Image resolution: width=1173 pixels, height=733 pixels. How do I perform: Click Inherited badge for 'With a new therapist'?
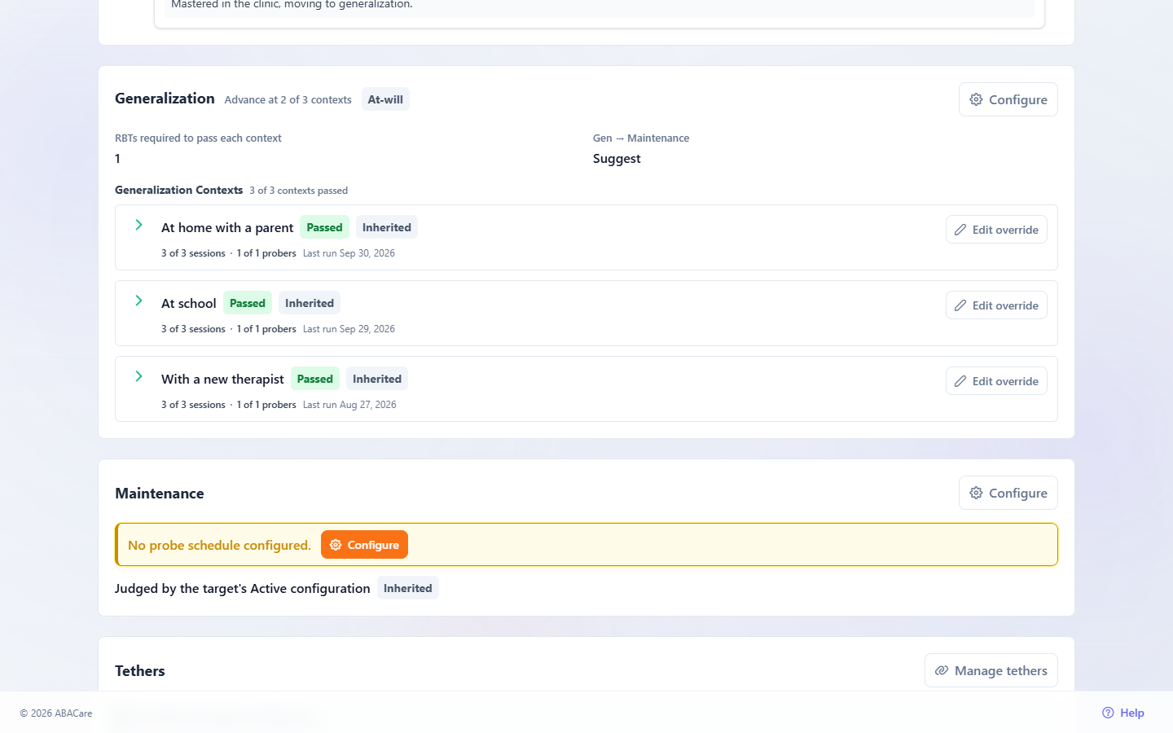pyautogui.click(x=377, y=379)
